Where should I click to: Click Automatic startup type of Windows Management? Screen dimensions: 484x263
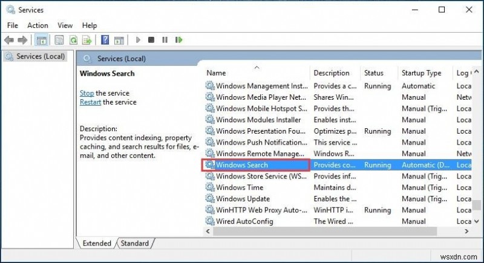coord(418,86)
